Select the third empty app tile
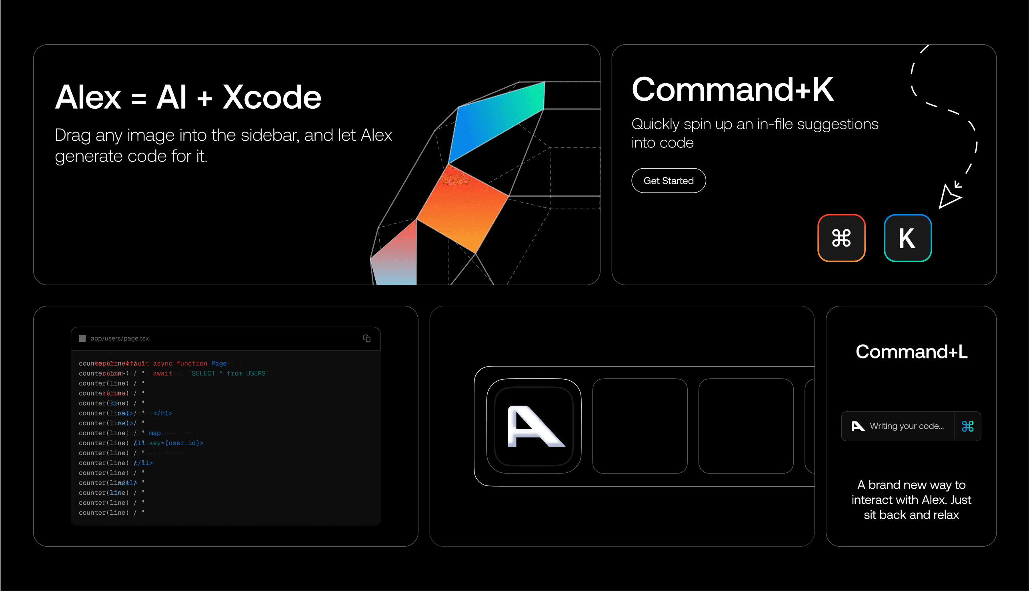 coord(746,426)
